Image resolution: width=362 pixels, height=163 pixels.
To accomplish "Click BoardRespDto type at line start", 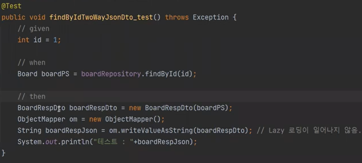I will coord(41,108).
